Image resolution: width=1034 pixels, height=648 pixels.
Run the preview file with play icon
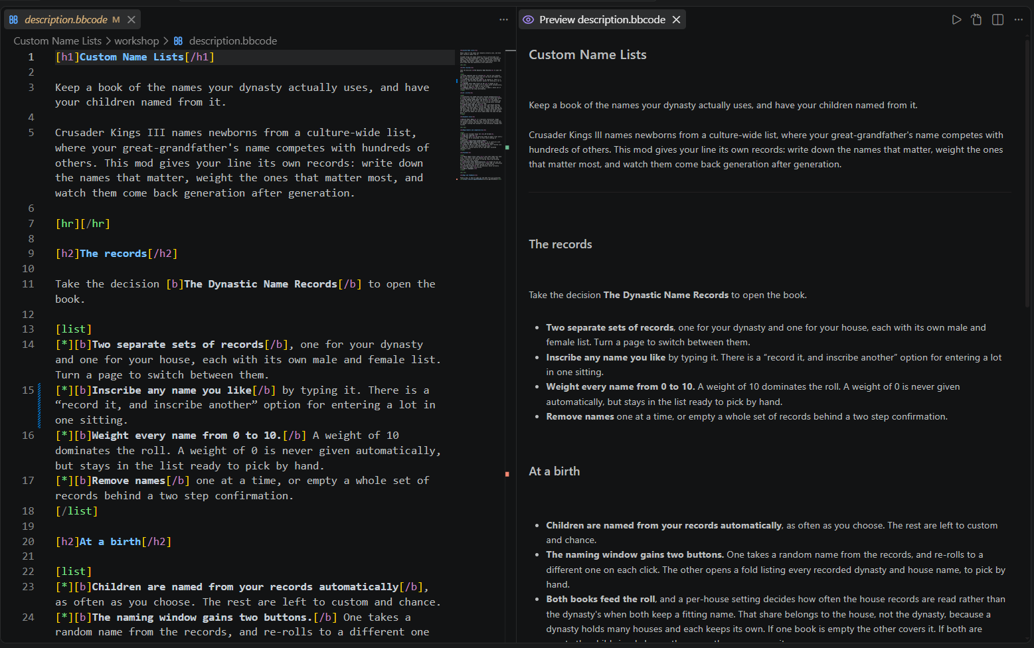click(956, 20)
